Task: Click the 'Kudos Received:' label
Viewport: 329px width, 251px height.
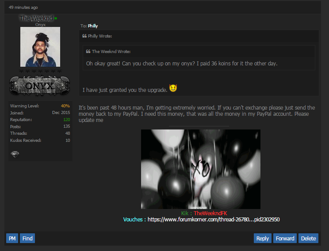Action: tap(26, 140)
